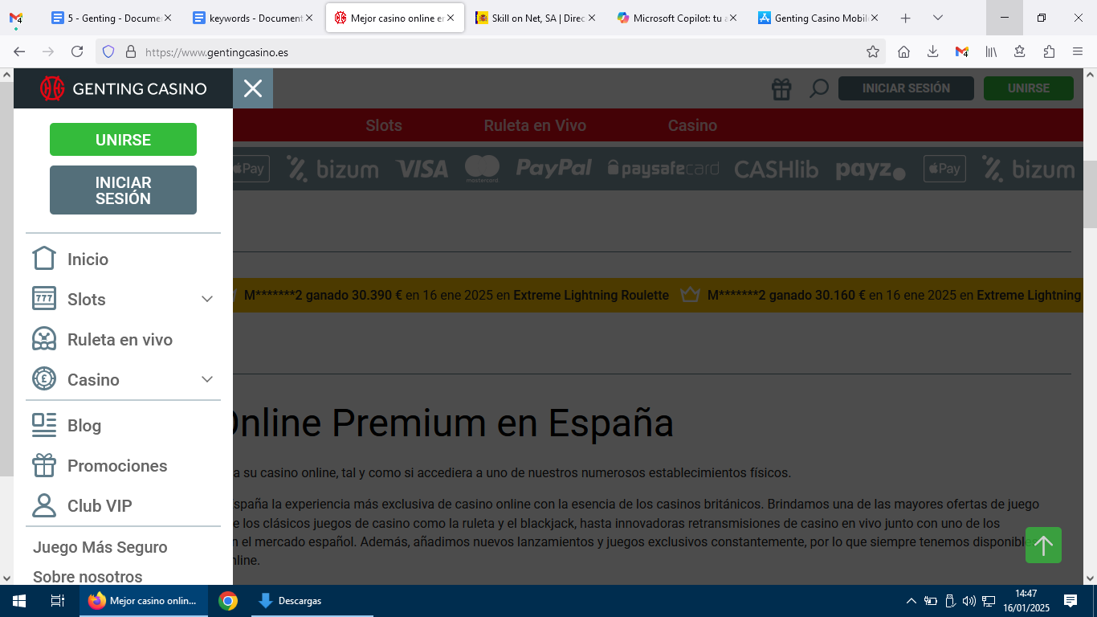The image size is (1097, 617).
Task: Click the gift box promotions icon in header
Action: pos(781,88)
